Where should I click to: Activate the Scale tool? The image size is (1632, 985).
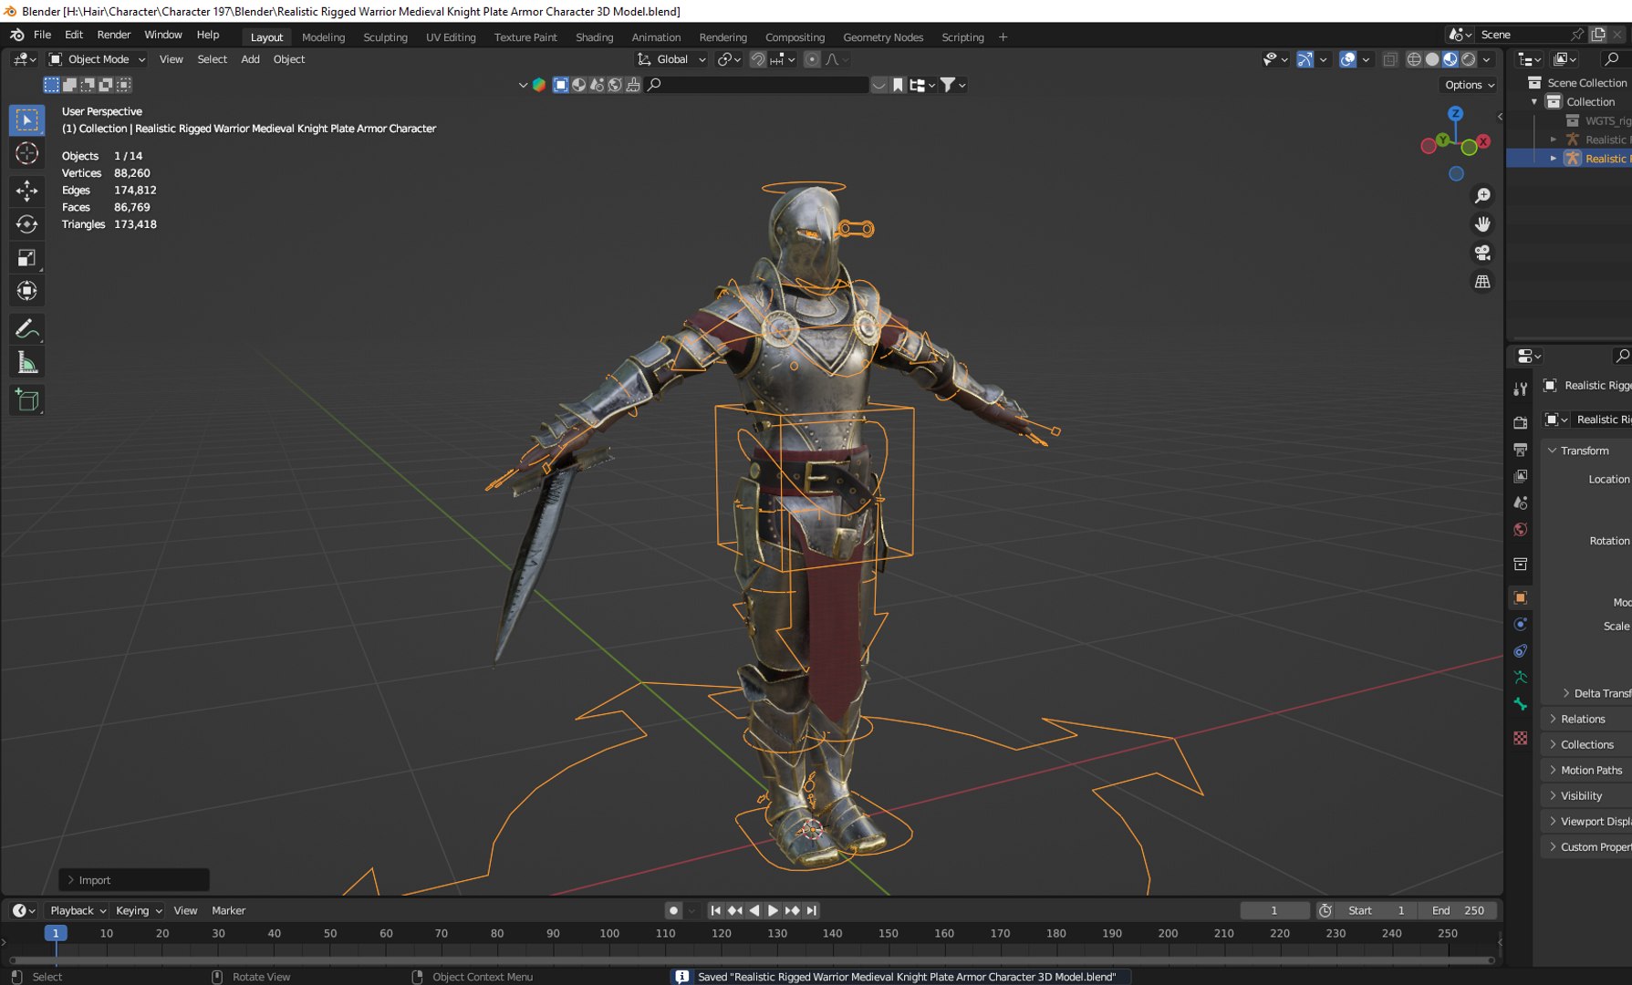pos(26,258)
